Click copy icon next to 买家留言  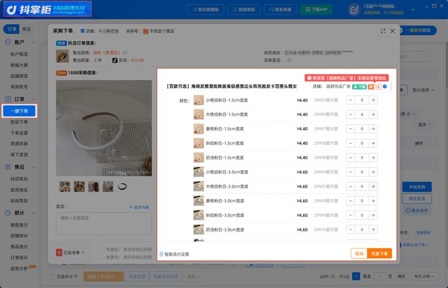(x=290, y=60)
